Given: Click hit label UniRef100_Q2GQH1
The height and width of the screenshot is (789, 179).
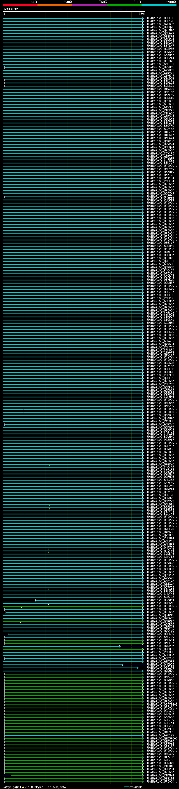Looking at the screenshot, I should click(160, 649).
